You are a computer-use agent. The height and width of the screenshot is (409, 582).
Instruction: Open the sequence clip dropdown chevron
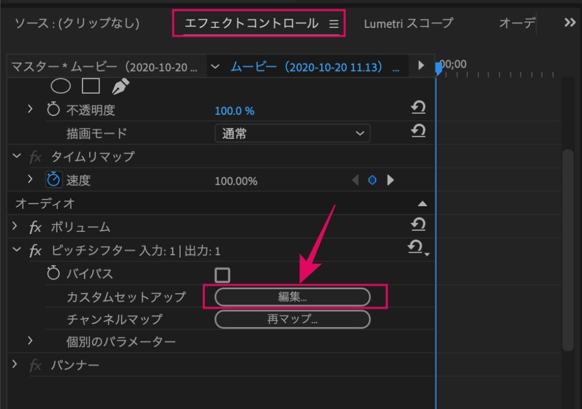pyautogui.click(x=215, y=67)
